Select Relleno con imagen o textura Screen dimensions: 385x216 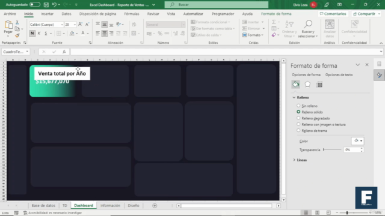coord(298,124)
